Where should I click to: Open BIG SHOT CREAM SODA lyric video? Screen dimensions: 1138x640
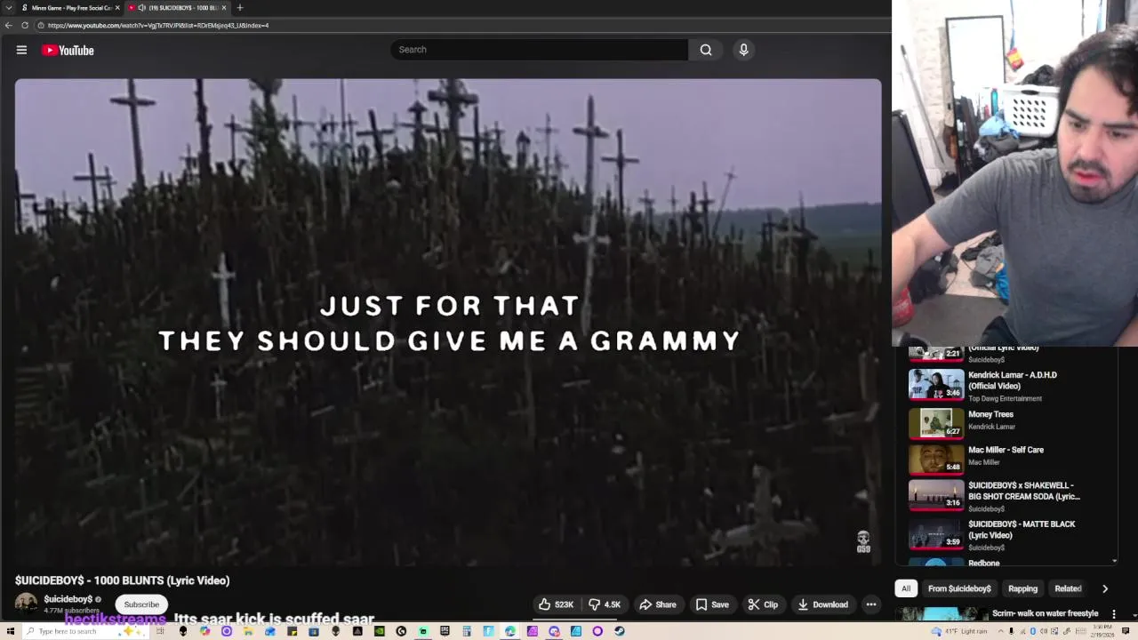point(1024,491)
